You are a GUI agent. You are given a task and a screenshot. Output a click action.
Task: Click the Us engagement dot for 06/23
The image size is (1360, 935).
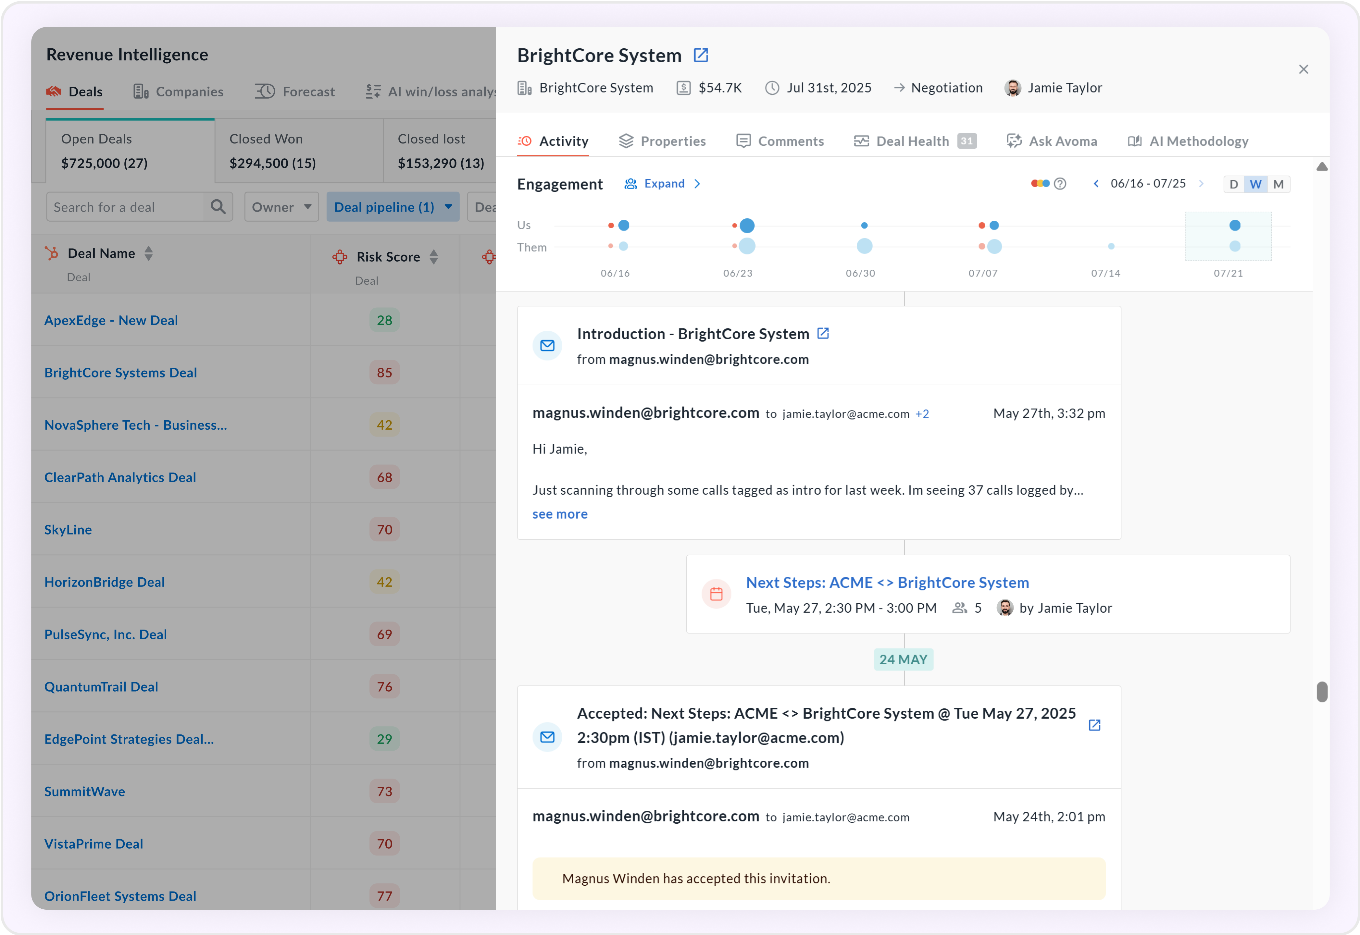746,226
